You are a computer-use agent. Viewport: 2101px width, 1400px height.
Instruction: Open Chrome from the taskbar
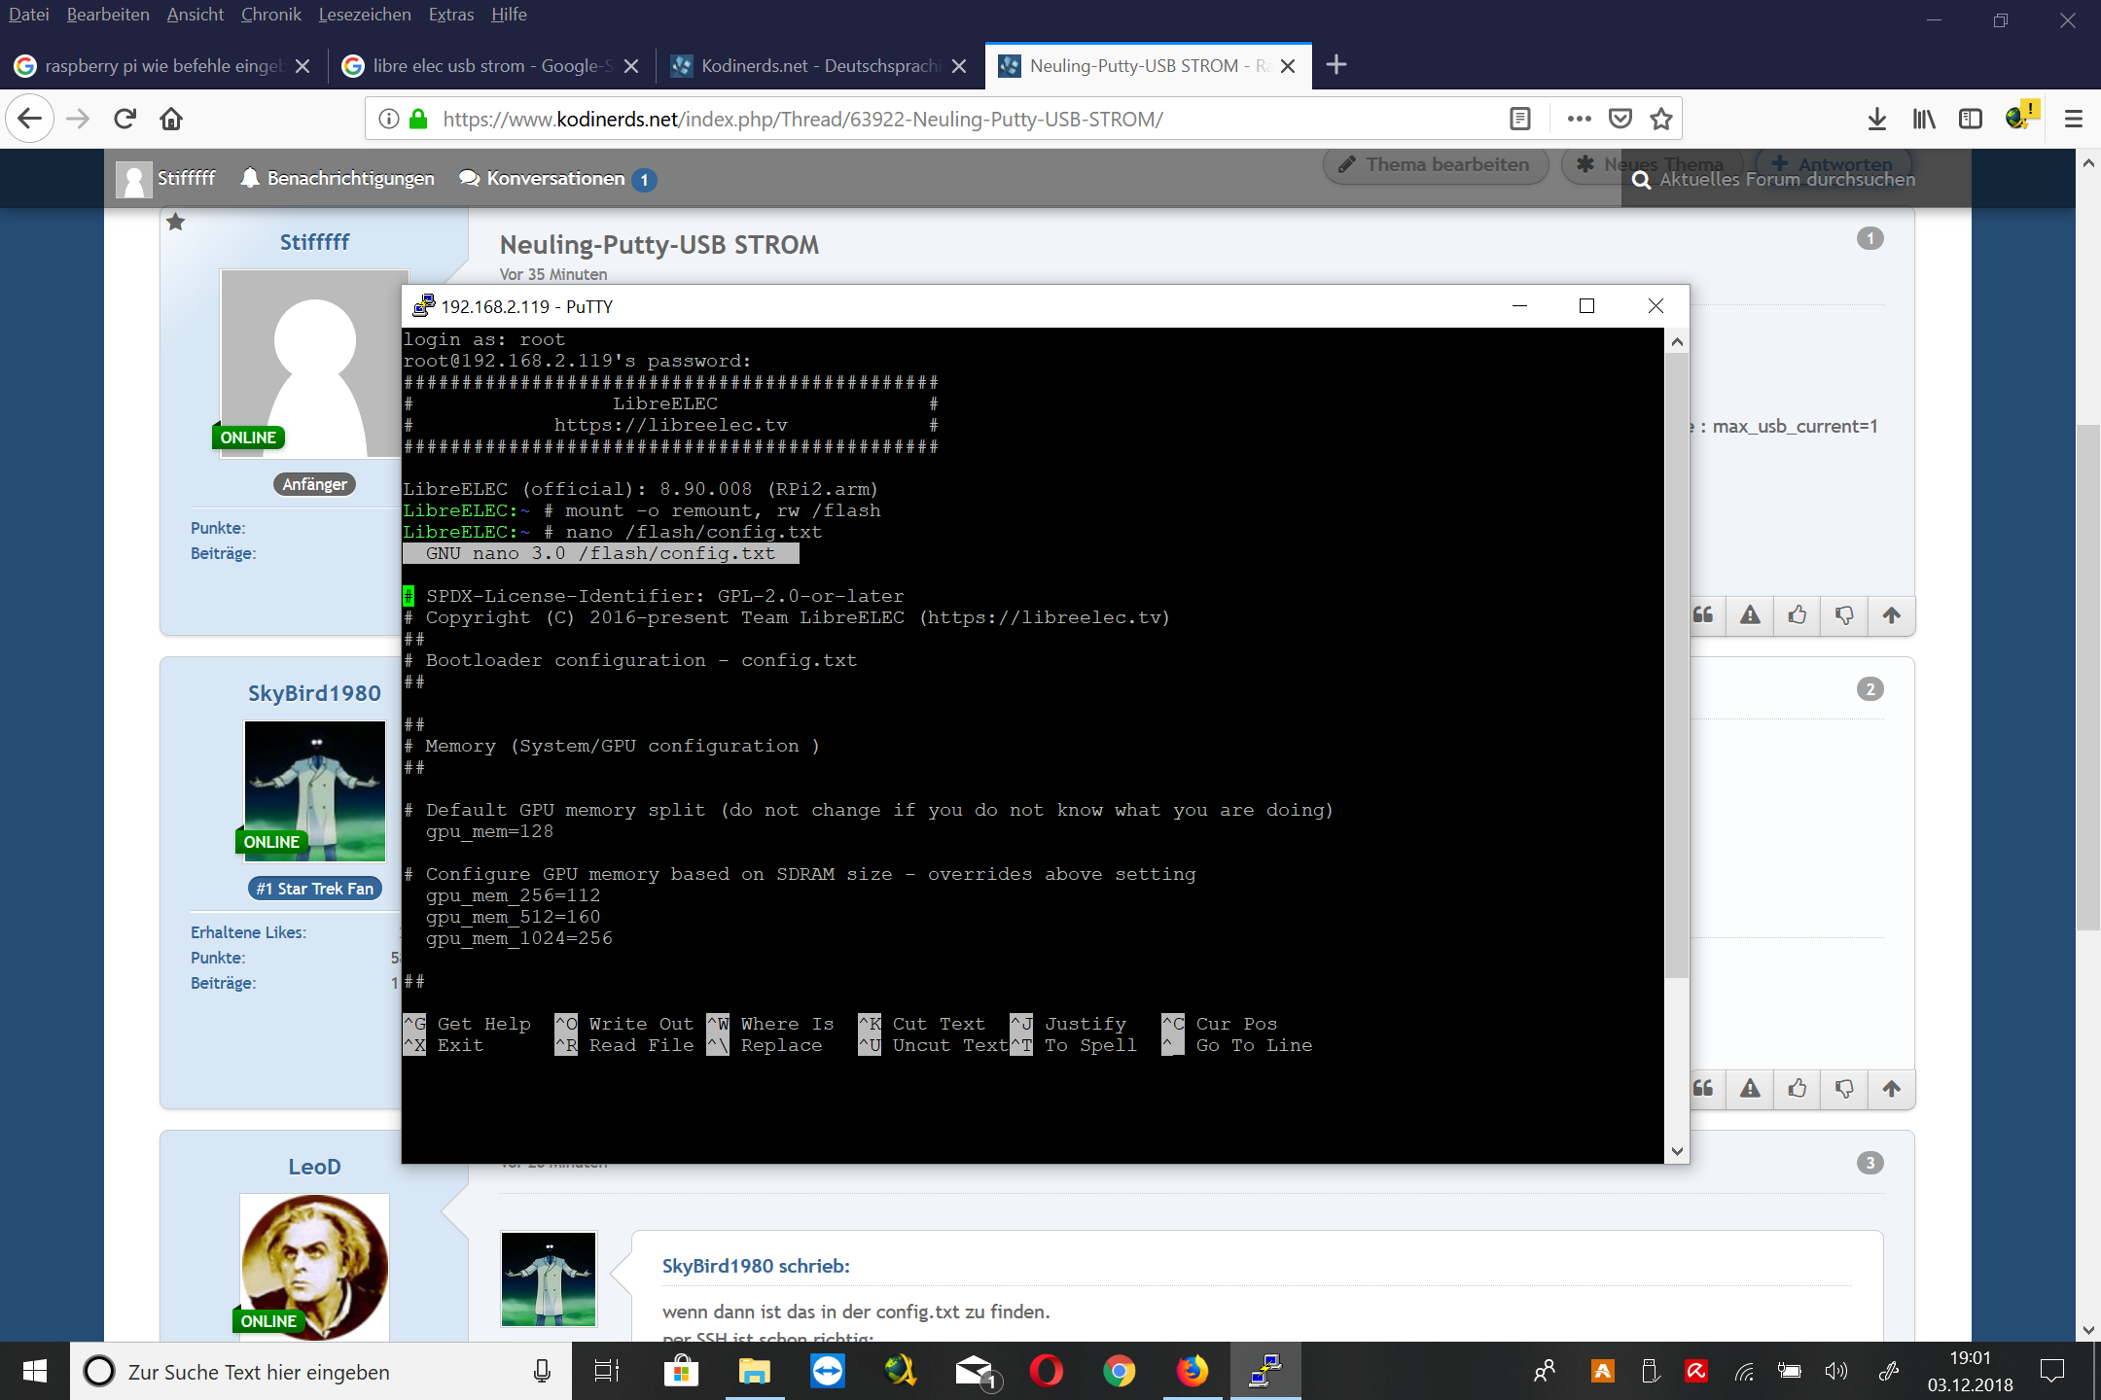1119,1371
